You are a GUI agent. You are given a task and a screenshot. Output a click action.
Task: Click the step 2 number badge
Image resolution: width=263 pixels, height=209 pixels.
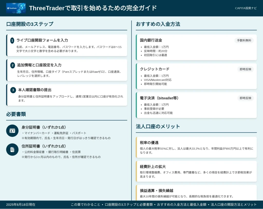(13, 65)
